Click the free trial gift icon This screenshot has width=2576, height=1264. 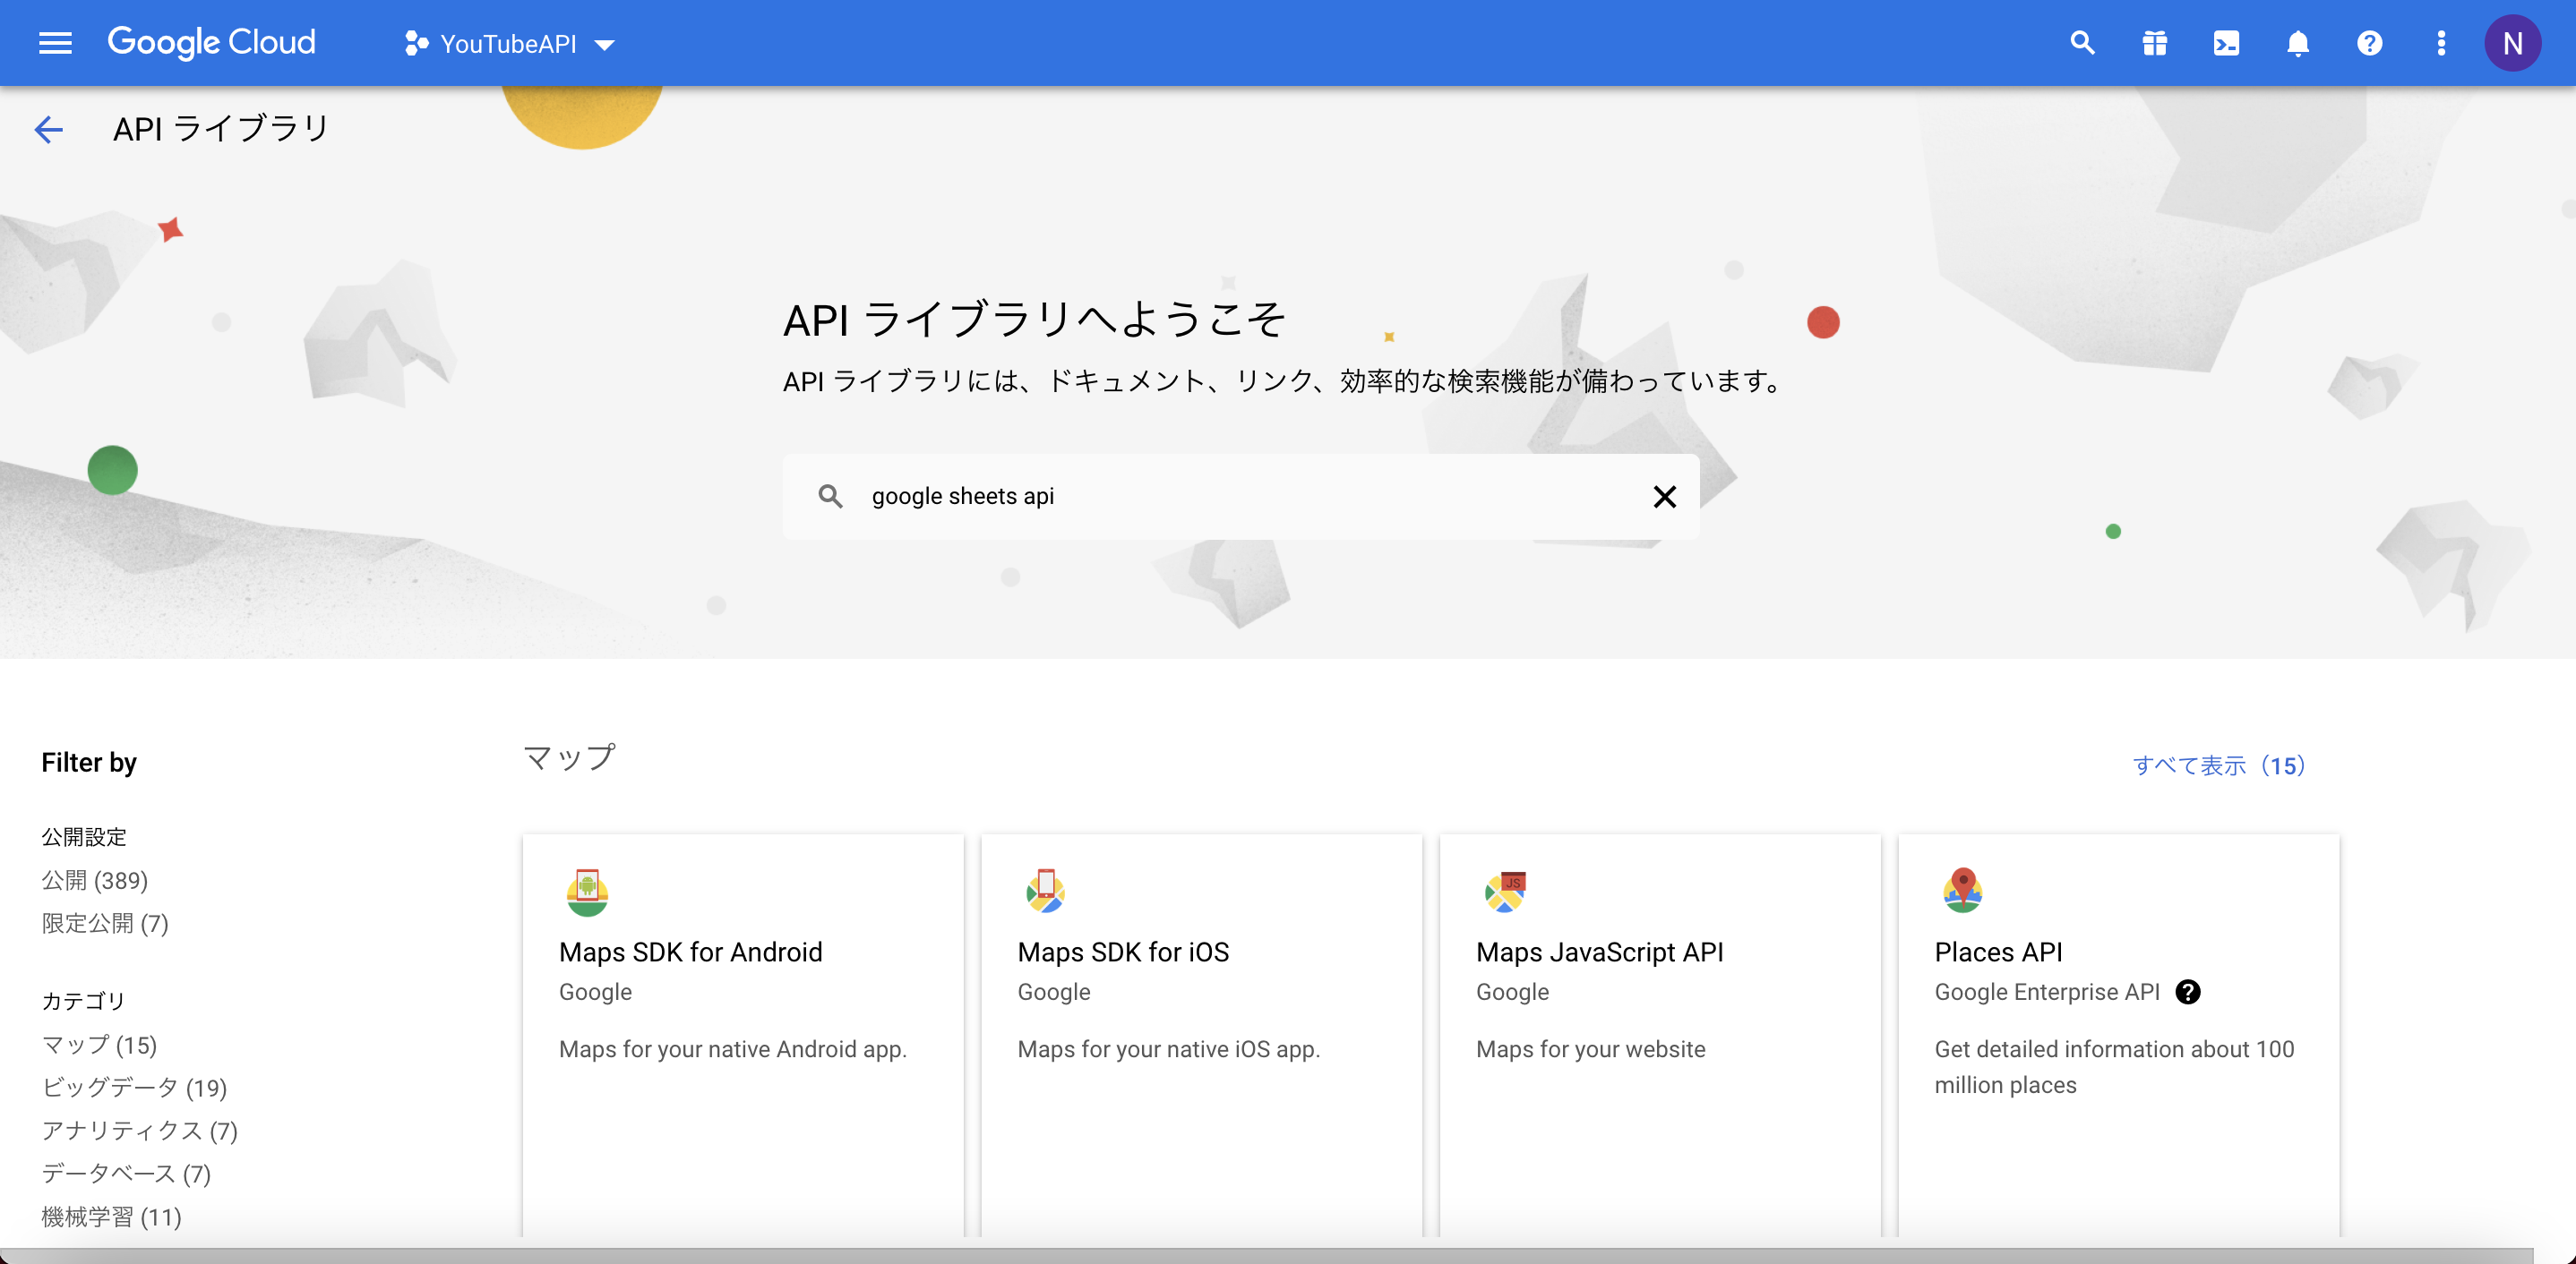[2153, 43]
